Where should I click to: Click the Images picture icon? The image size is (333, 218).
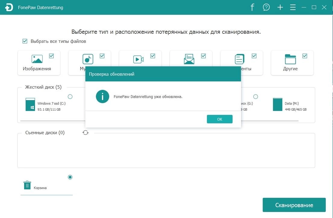[x=37, y=59]
